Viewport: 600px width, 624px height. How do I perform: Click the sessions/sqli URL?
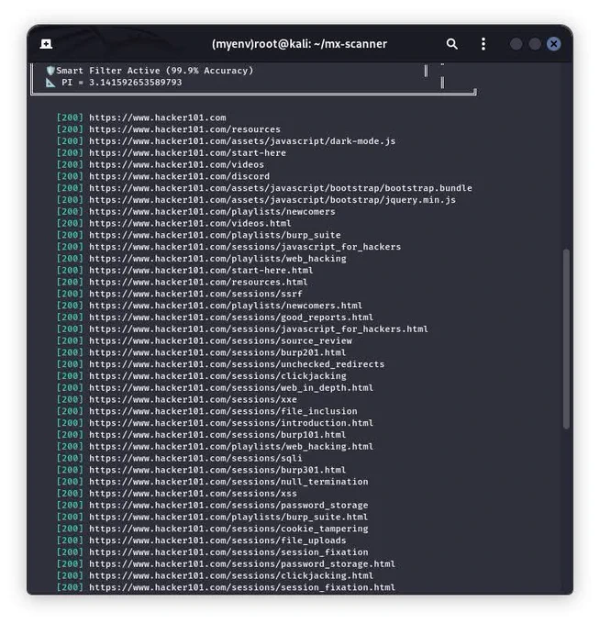[x=195, y=458]
